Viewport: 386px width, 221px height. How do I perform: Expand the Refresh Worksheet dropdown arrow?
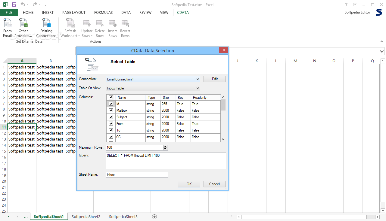pos(79,36)
